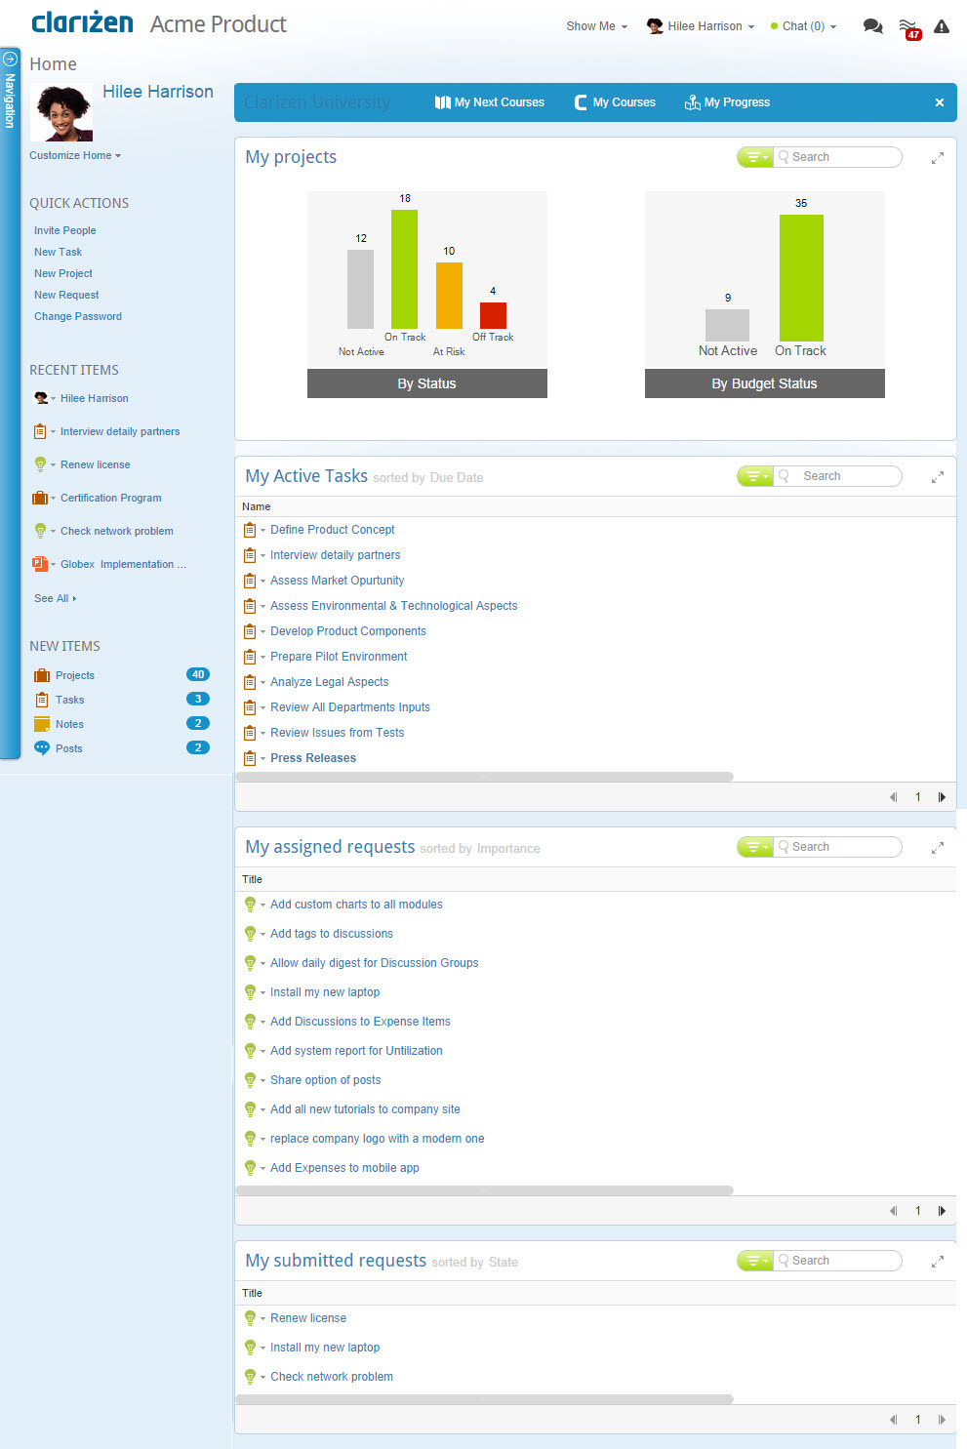Image resolution: width=967 pixels, height=1449 pixels.
Task: Open My Progress tab
Action: point(727,102)
